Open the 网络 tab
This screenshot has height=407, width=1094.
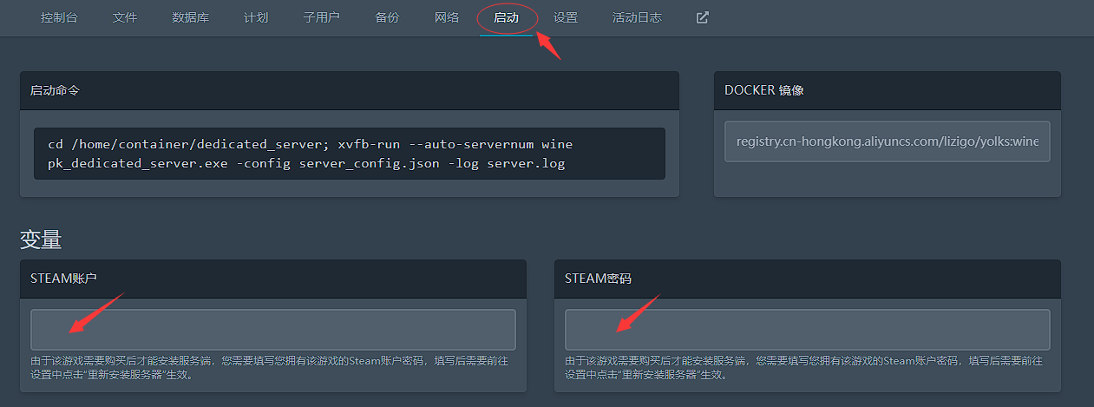pos(447,17)
